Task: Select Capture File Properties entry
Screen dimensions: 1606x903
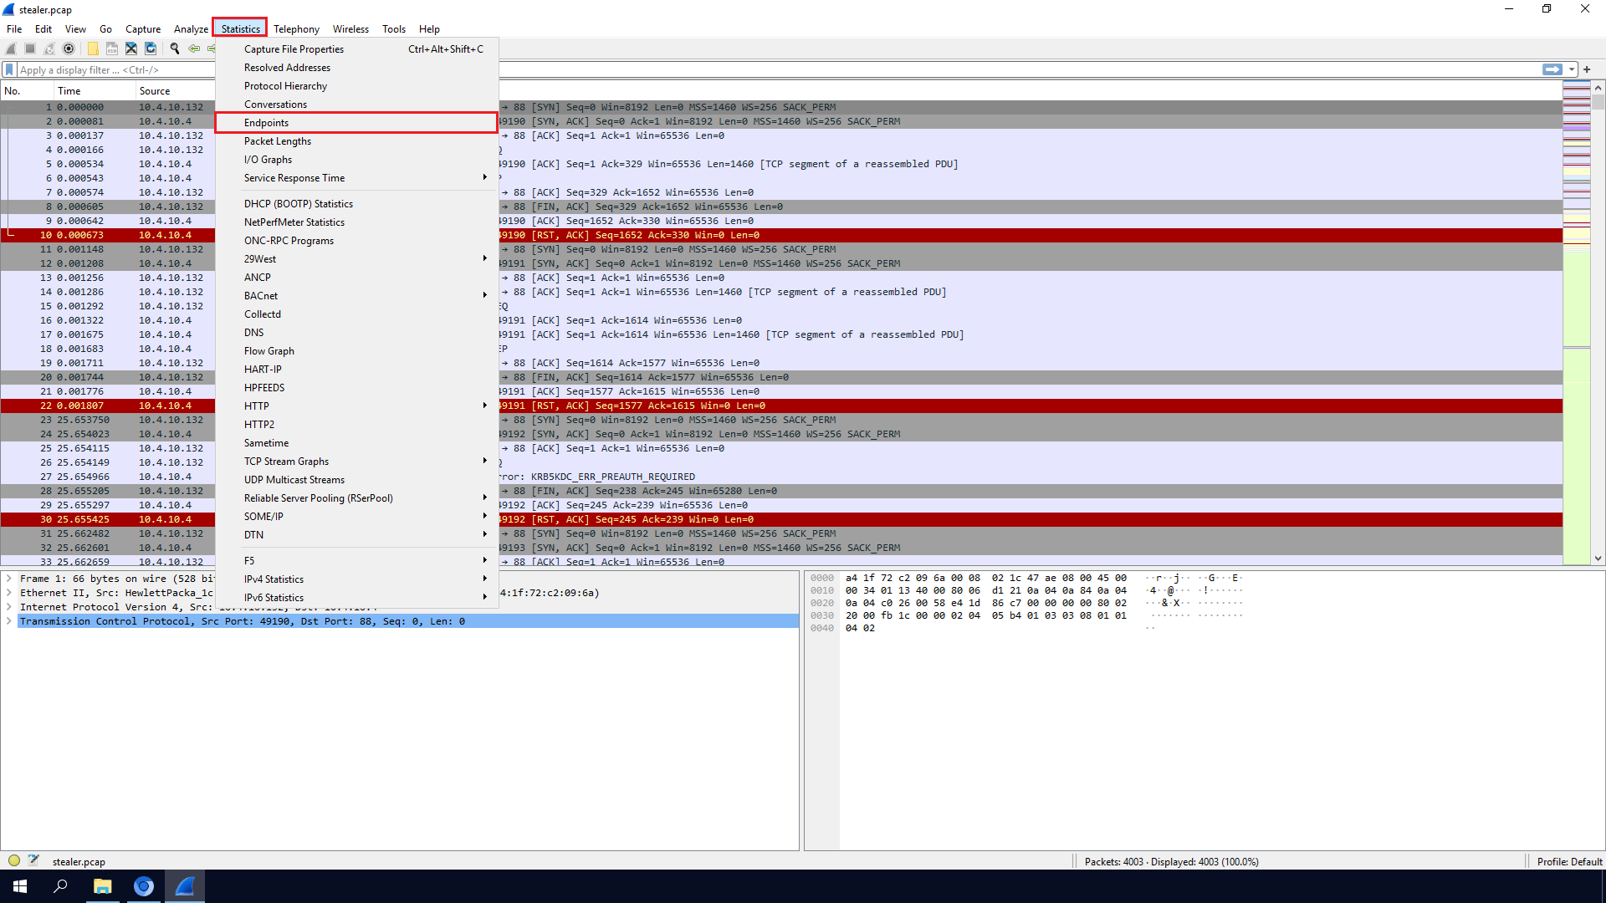Action: [357, 49]
